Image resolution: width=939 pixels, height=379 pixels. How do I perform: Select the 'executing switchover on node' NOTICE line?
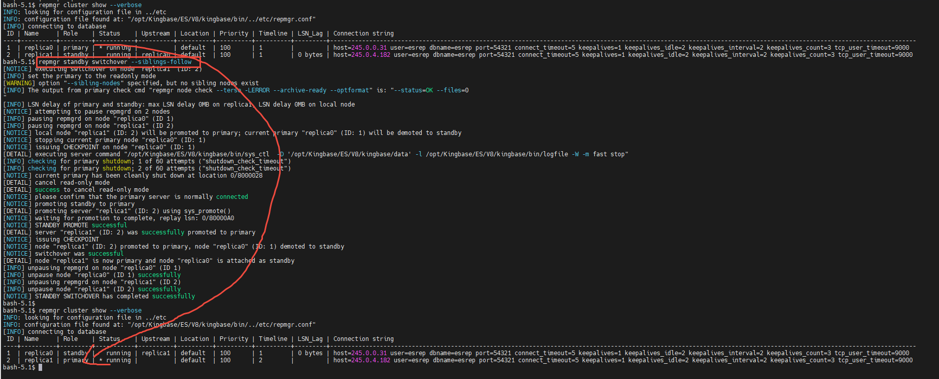coord(103,69)
